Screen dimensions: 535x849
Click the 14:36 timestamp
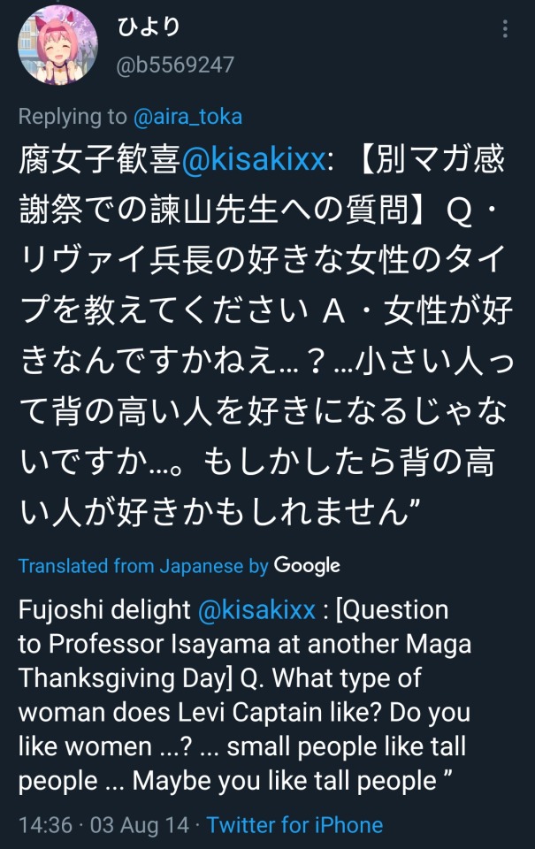click(45, 825)
